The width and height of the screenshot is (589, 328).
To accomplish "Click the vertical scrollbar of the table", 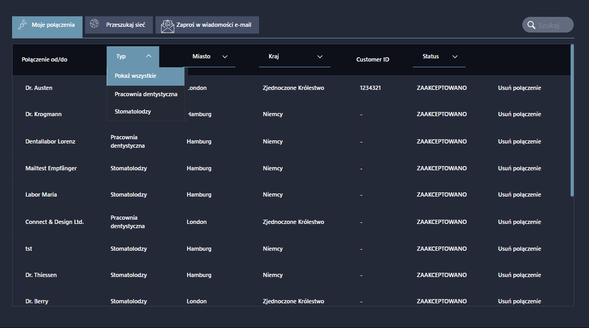I will (x=572, y=121).
